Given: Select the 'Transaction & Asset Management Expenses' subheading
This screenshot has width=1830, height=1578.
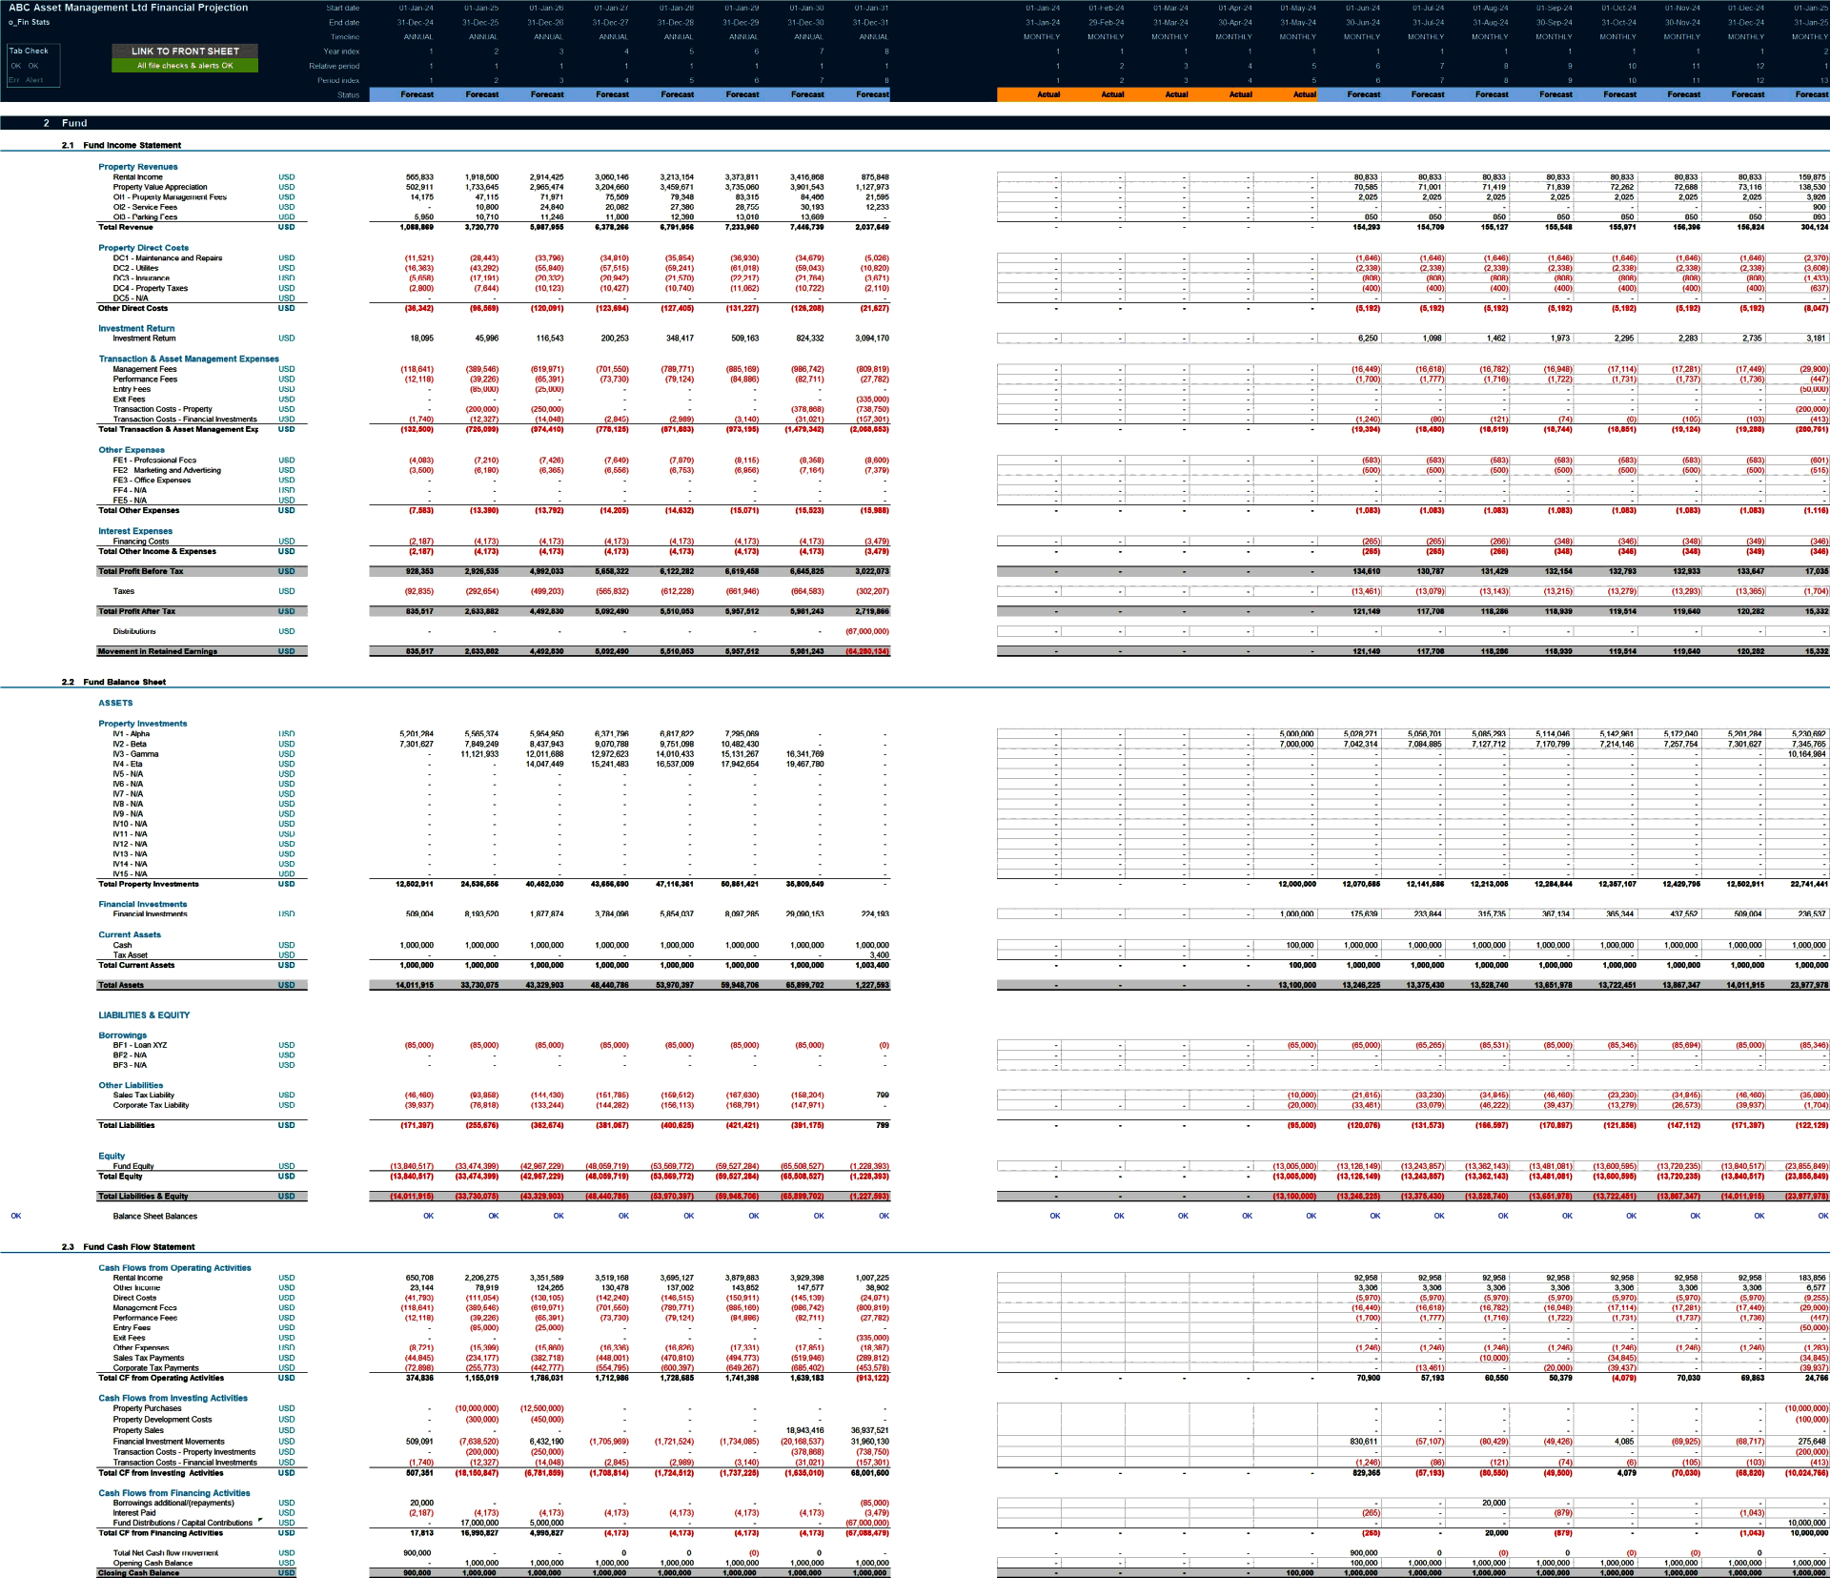Looking at the screenshot, I should point(189,359).
